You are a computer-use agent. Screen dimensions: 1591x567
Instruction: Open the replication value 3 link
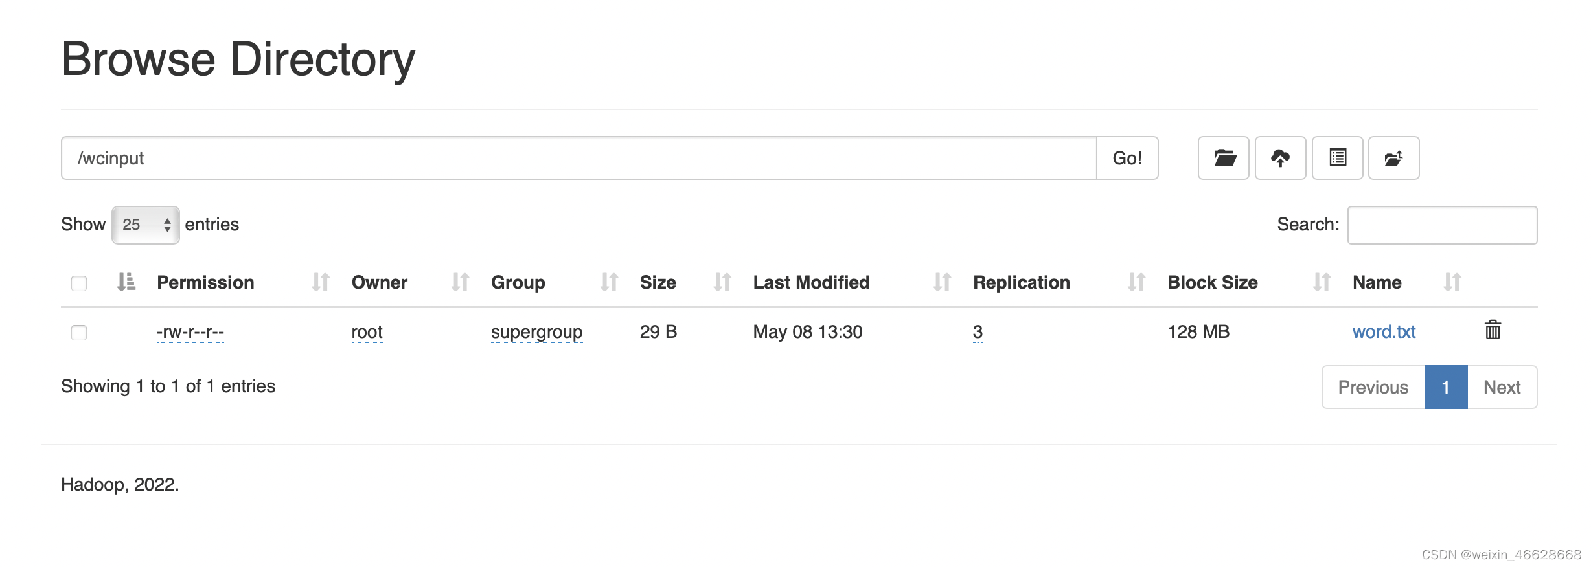click(x=977, y=331)
